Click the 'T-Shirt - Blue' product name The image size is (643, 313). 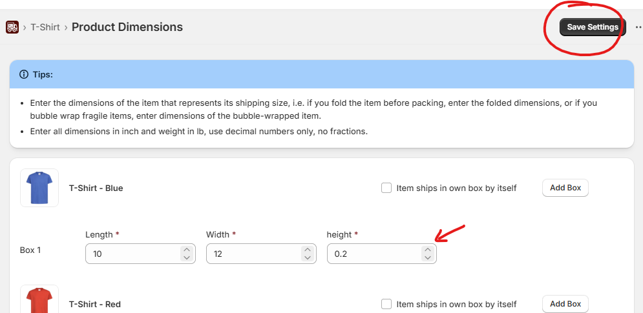coord(96,188)
